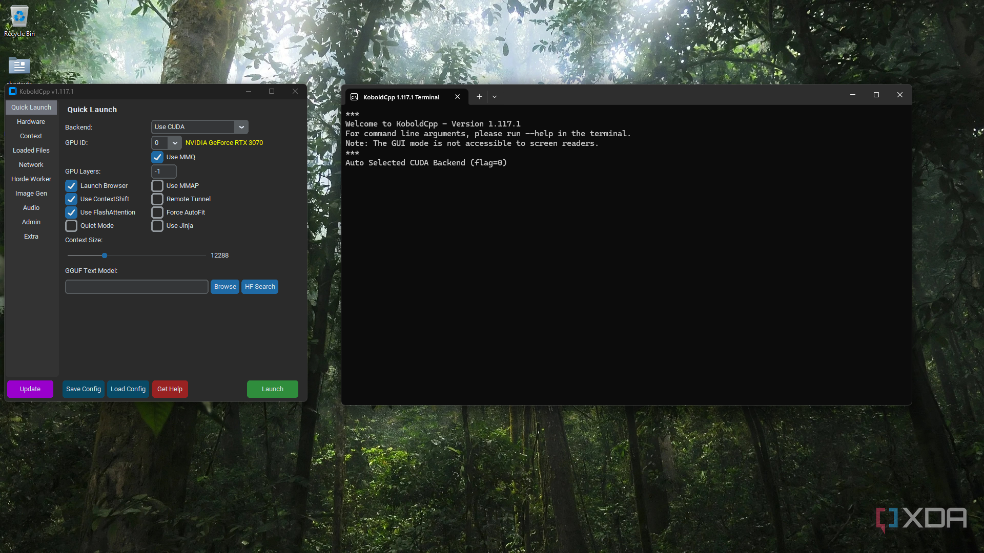Close the KoboldCpp 1.117.1 Terminal tab
This screenshot has width=984, height=553.
point(458,97)
